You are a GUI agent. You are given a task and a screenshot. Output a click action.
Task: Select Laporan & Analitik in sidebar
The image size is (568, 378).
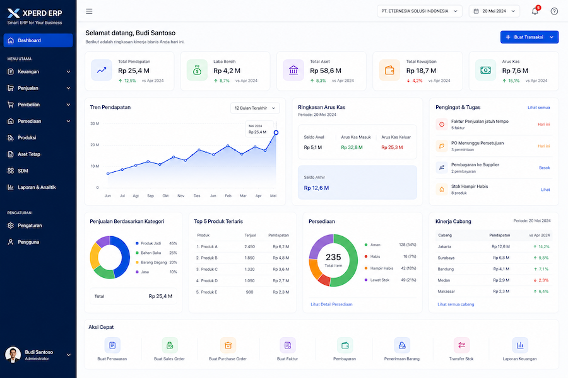[x=38, y=187]
